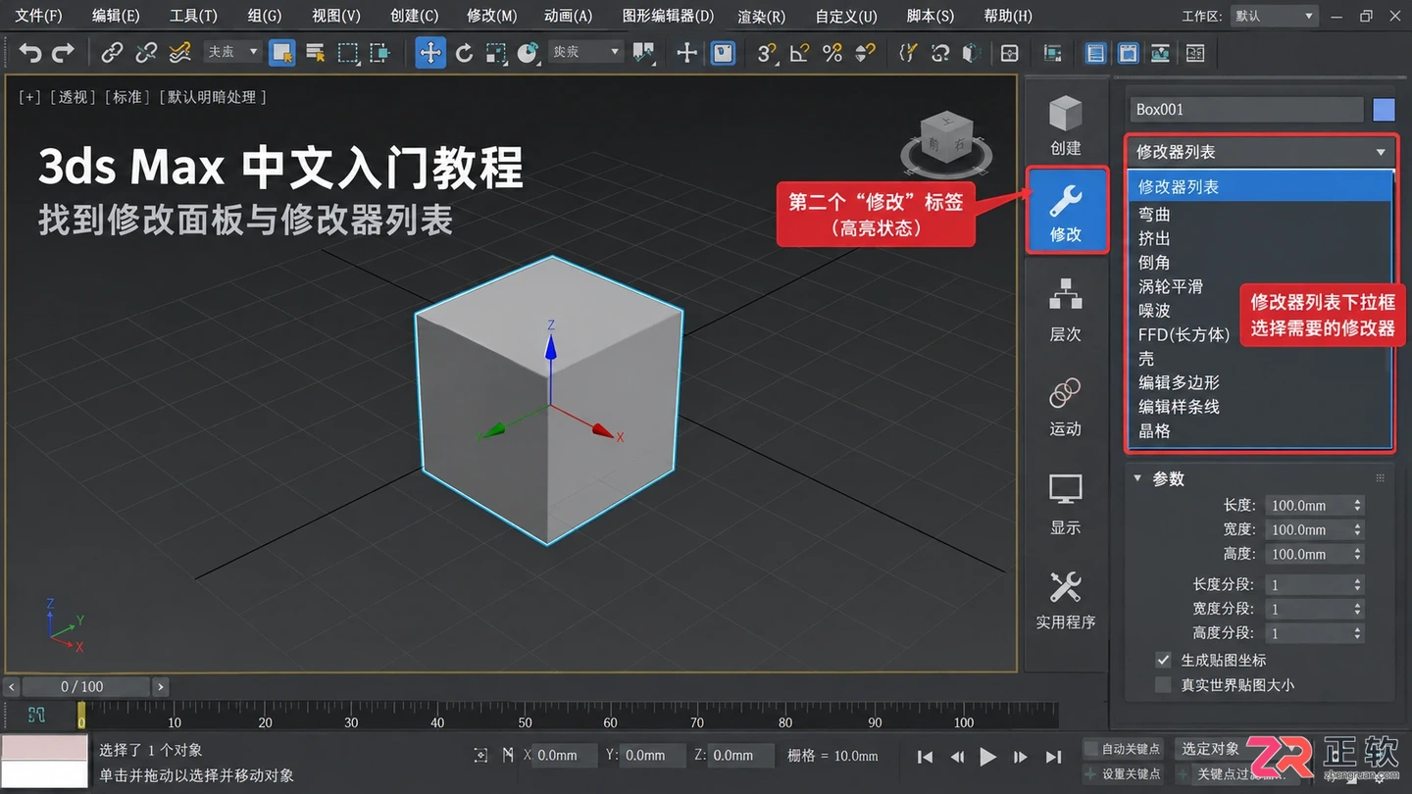The height and width of the screenshot is (794, 1412).
Task: Open the selection filter dropdown in toolbar
Action: click(x=232, y=52)
